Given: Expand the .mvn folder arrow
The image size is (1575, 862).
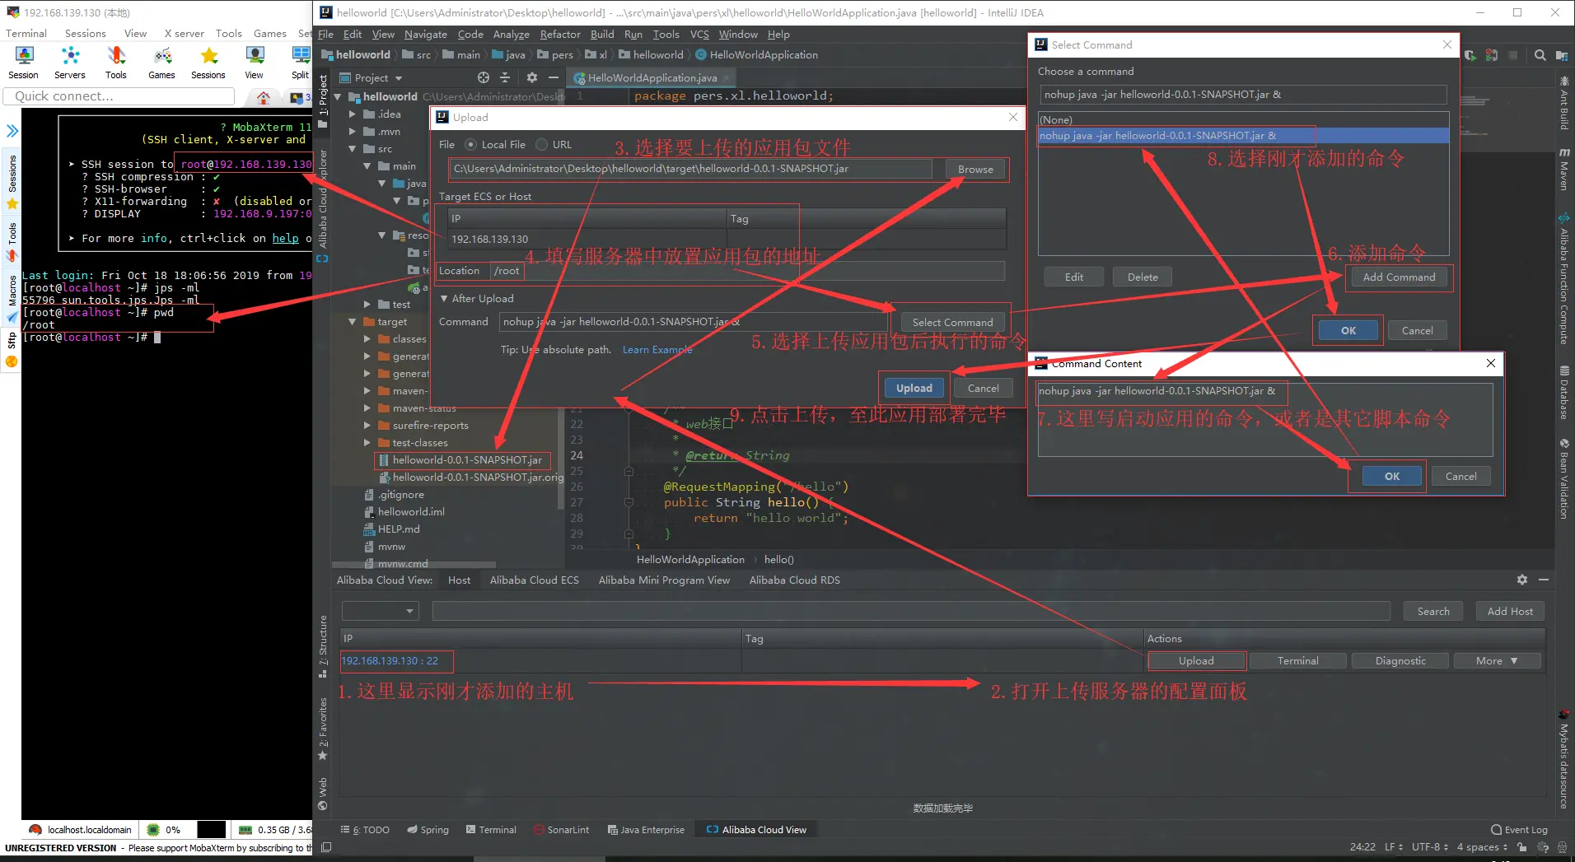Looking at the screenshot, I should click(353, 132).
